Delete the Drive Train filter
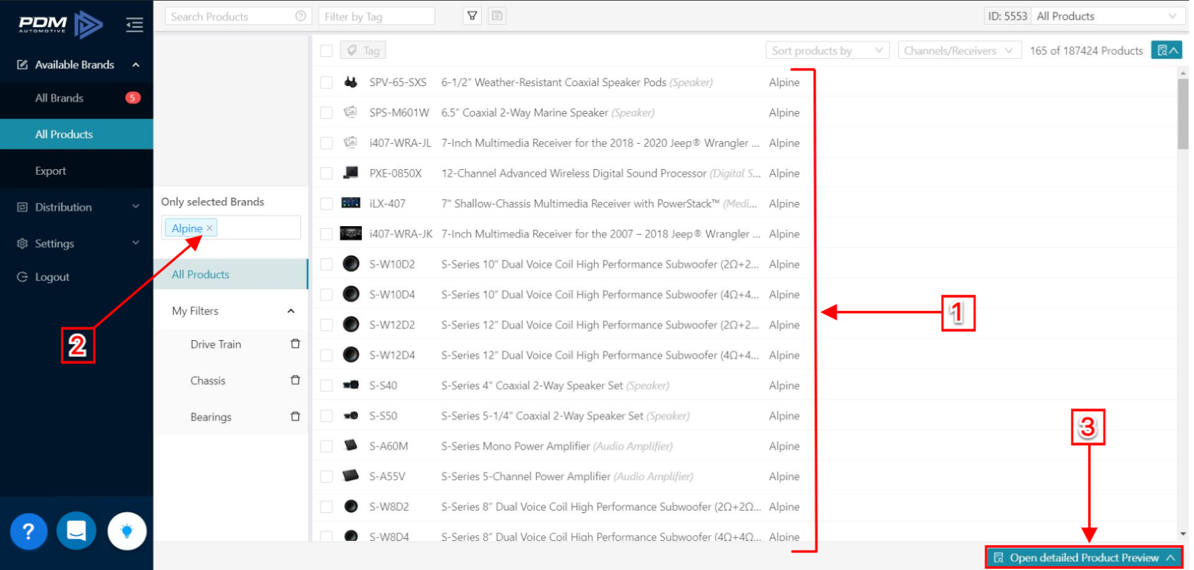1194x570 pixels. click(x=295, y=344)
